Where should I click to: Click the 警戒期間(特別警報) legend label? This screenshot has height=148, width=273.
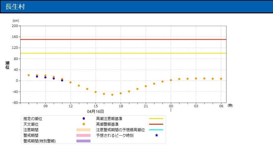(x=40, y=141)
